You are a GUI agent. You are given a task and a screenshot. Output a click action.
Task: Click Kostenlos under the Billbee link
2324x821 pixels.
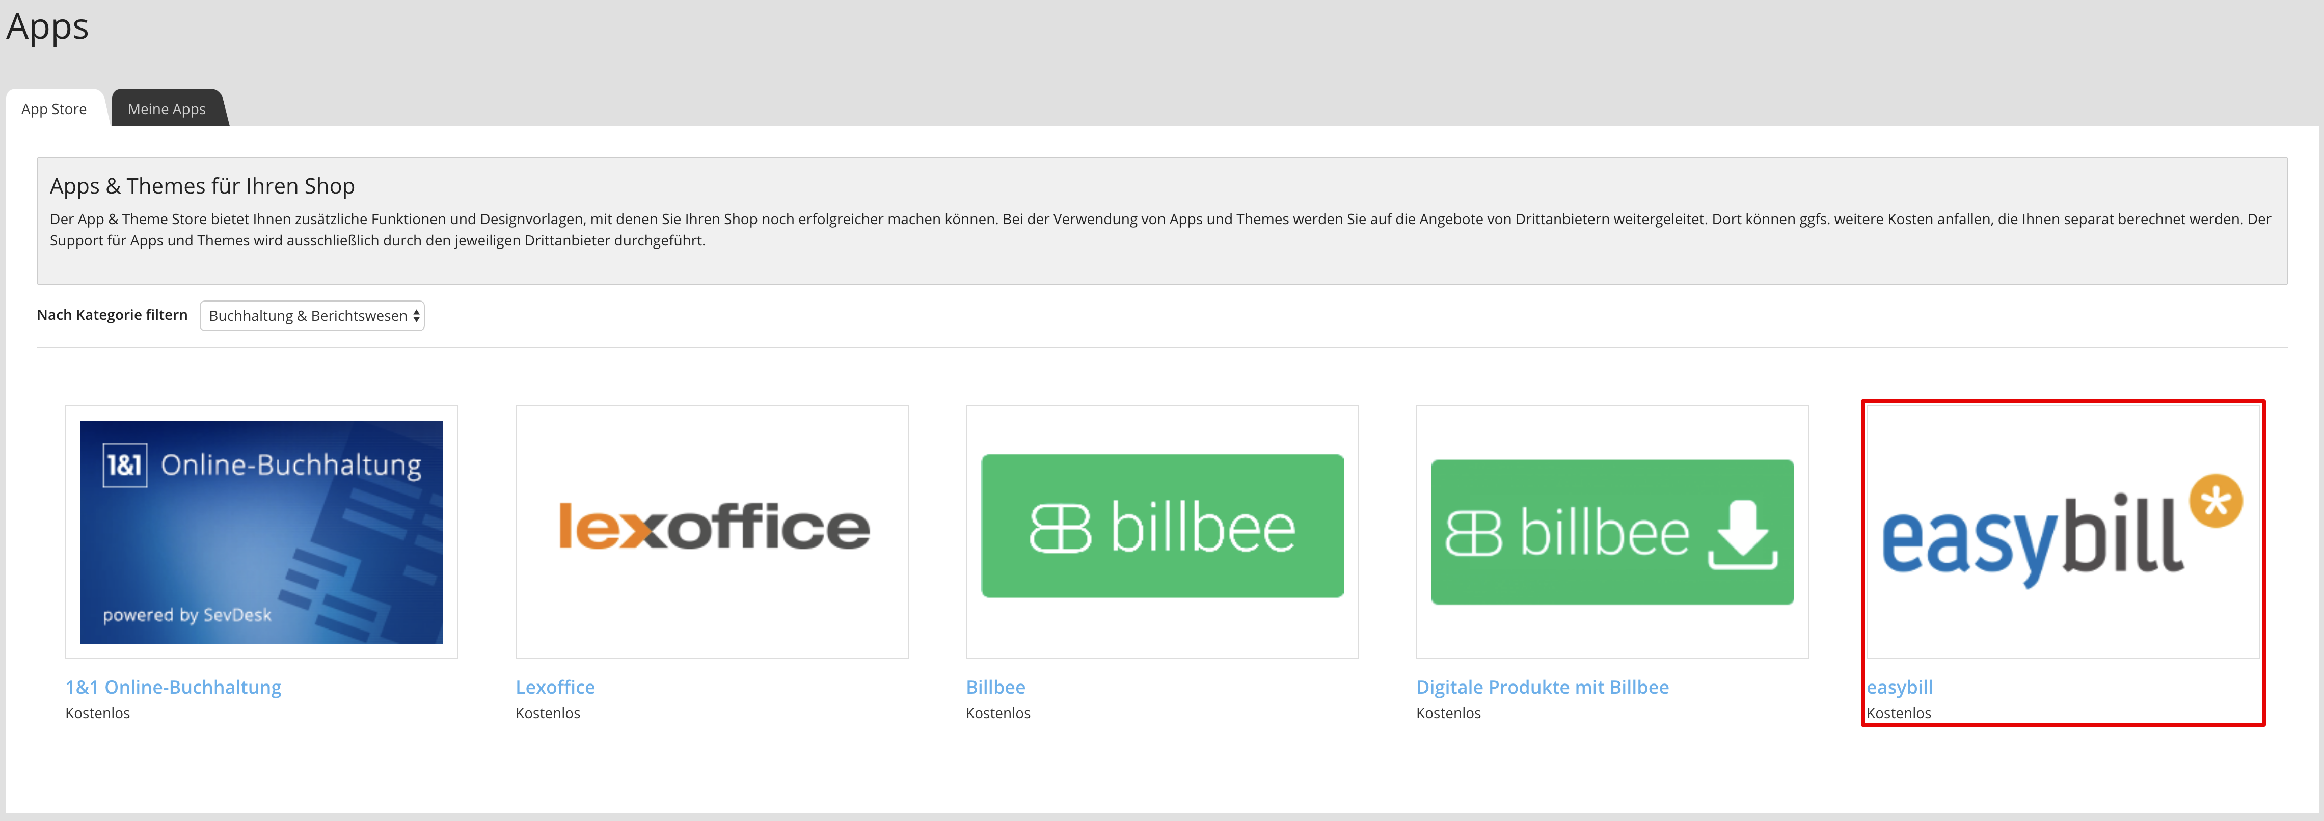[x=998, y=713]
